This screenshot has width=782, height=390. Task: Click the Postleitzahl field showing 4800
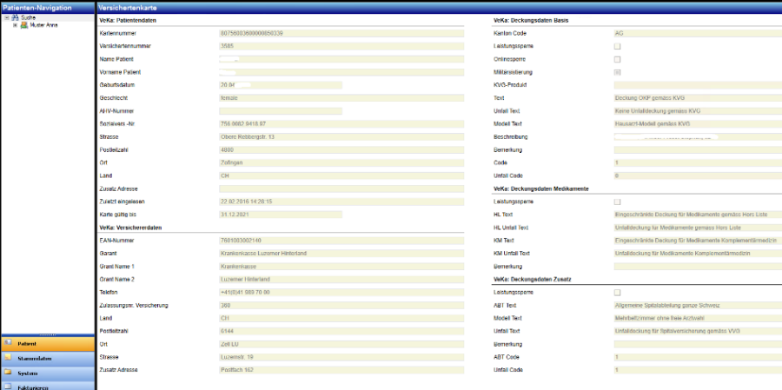[341, 150]
